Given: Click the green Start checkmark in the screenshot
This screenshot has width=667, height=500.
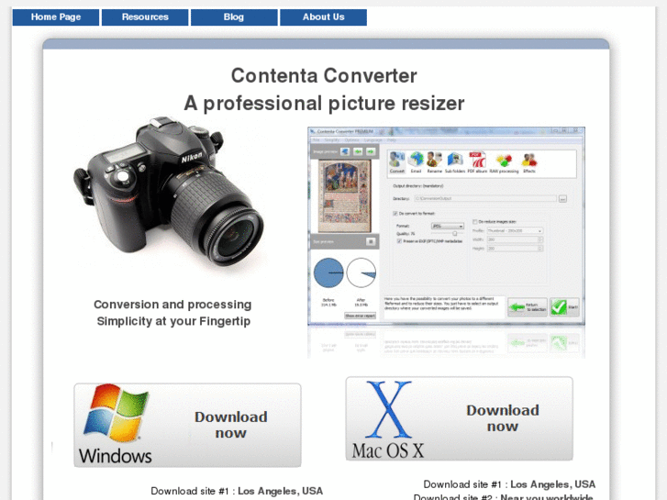Looking at the screenshot, I should [564, 306].
